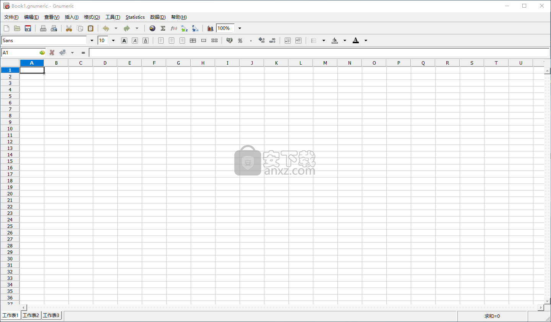The image size is (551, 322).
Task: Redo the last undone action
Action: pyautogui.click(x=127, y=28)
